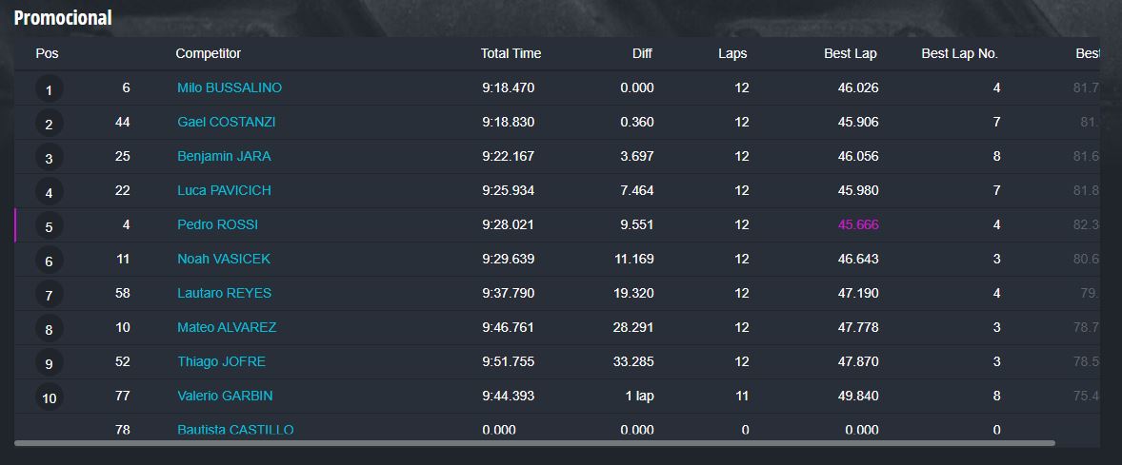Viewport: 1122px width, 465px height.
Task: Click Thiago JOFRE's name
Action: [x=221, y=361]
